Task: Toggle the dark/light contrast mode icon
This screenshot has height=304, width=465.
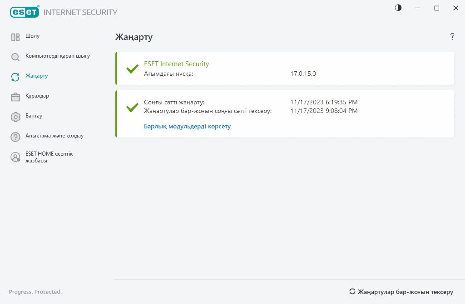Action: click(398, 8)
